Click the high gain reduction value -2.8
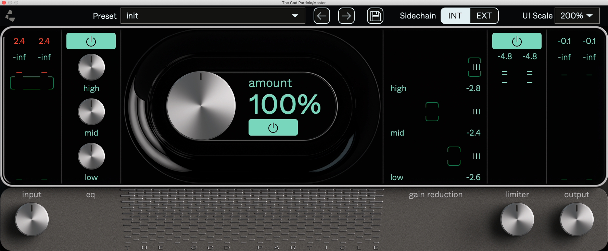Screen dimensions: 608x251 coord(473,88)
